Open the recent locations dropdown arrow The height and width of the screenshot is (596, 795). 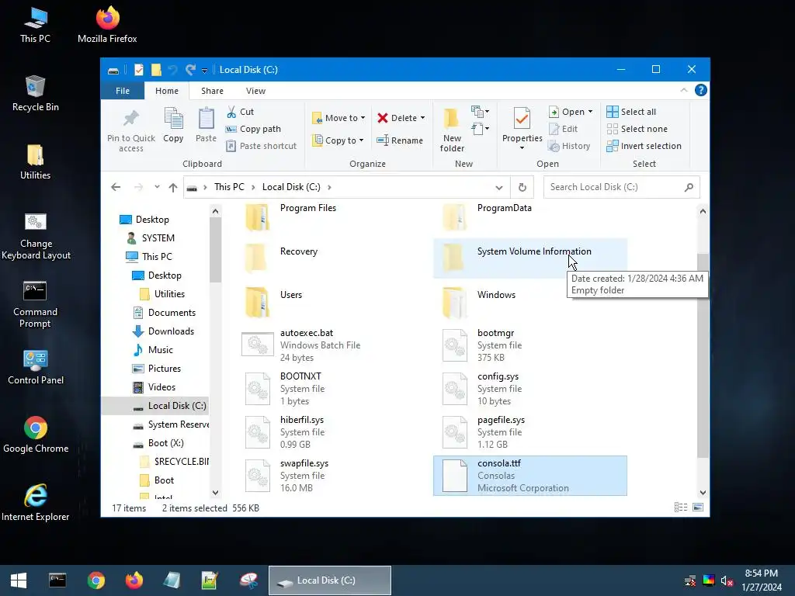(x=157, y=187)
